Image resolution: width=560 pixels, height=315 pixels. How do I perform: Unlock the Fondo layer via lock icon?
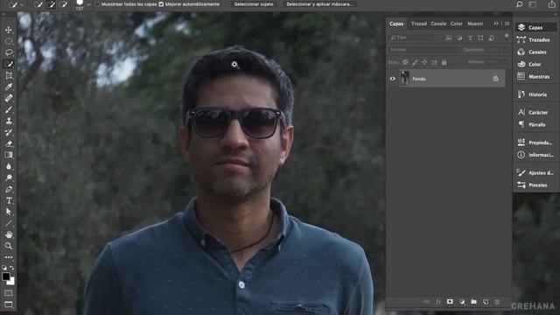tap(495, 79)
